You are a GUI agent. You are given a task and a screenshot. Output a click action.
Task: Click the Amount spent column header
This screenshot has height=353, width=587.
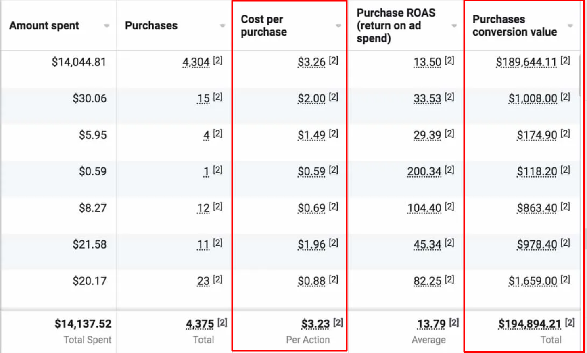point(44,26)
